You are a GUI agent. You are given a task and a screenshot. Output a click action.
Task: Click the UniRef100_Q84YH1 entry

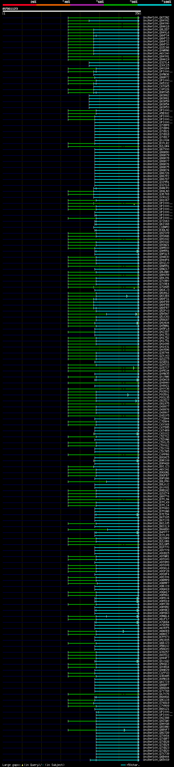coord(156,56)
